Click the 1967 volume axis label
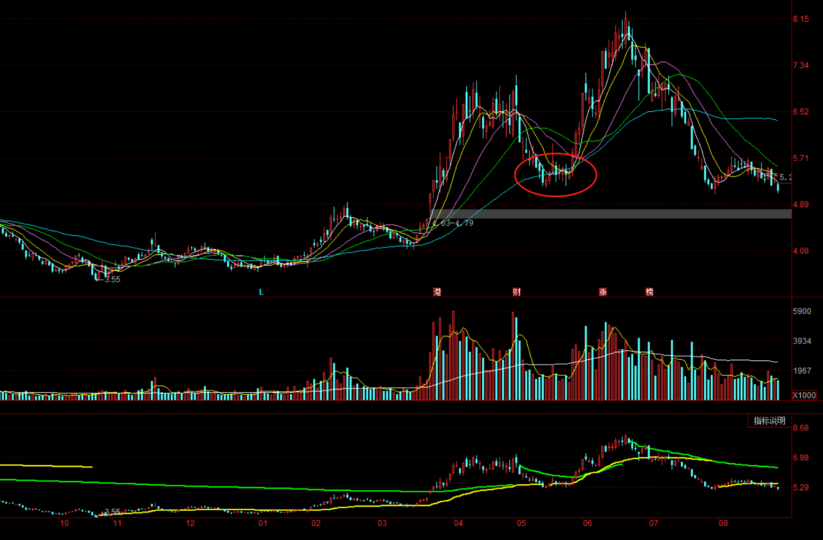The image size is (823, 540). tap(802, 371)
